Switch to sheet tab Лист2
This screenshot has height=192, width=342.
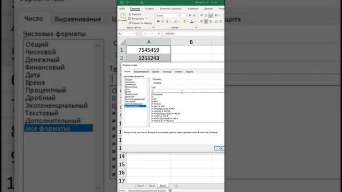pos(152,186)
